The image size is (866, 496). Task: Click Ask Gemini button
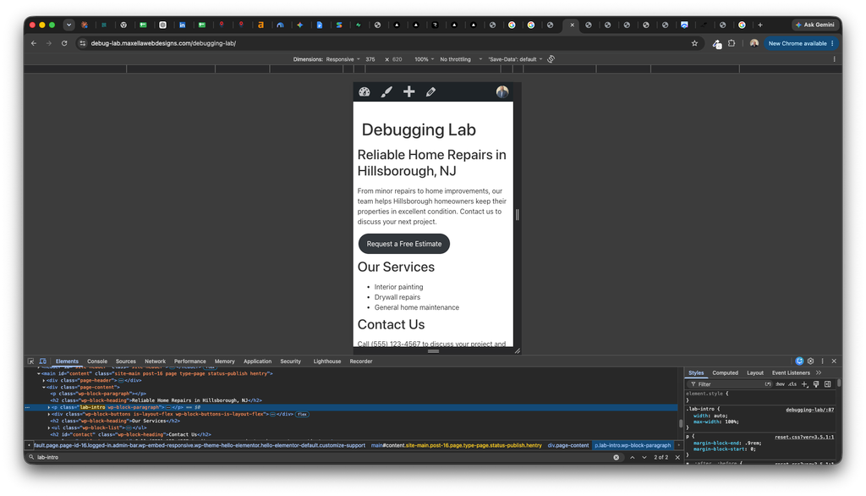click(814, 25)
